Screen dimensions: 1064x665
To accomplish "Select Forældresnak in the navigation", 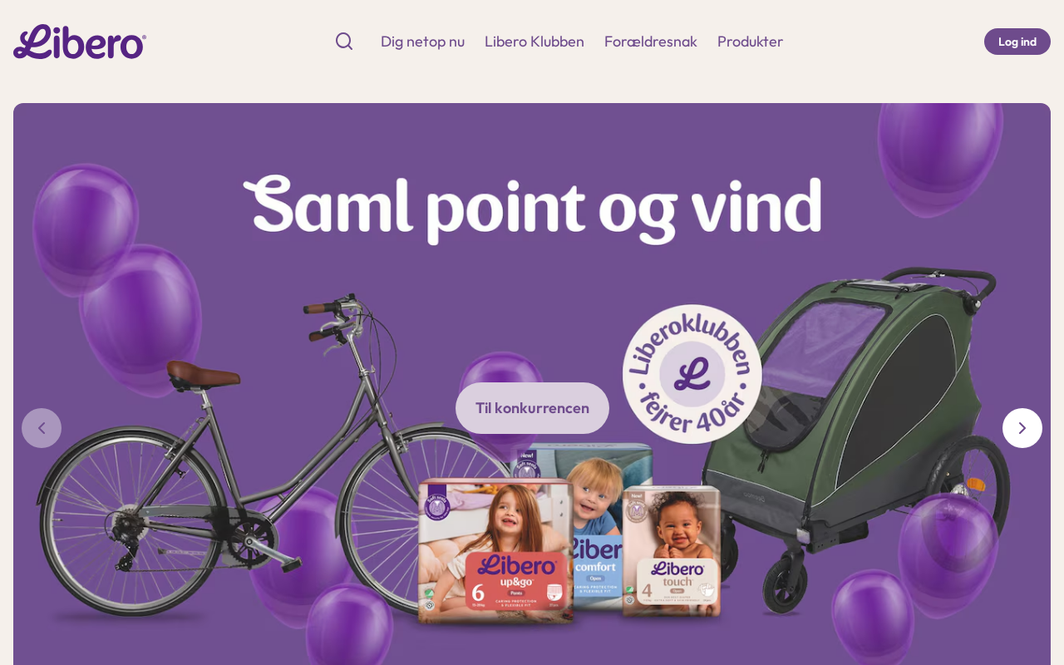I will [x=651, y=42].
